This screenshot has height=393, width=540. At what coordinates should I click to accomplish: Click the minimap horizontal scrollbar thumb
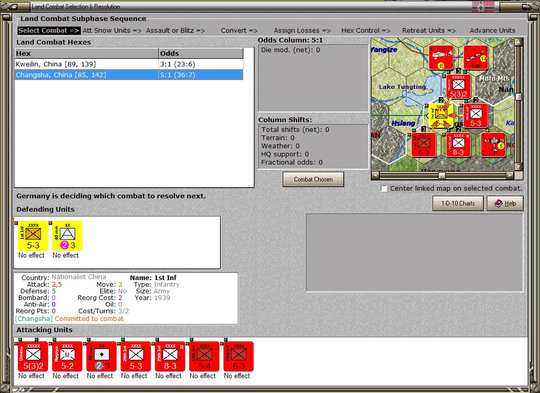442,175
